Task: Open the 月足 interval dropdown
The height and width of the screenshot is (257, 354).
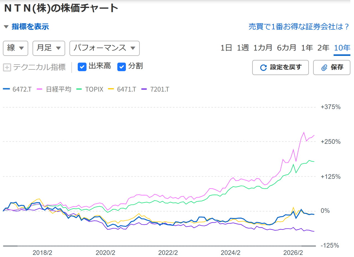Action: (x=49, y=48)
